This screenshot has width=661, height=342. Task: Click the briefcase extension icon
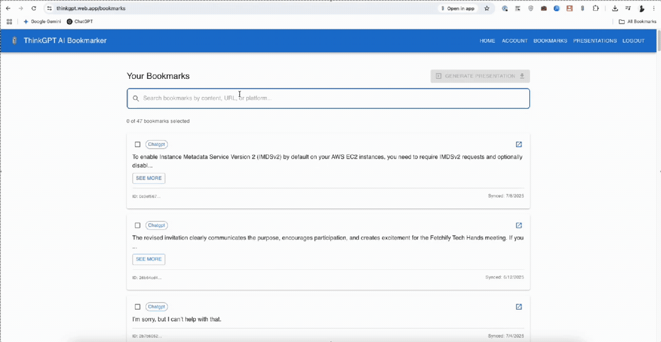pos(544,9)
